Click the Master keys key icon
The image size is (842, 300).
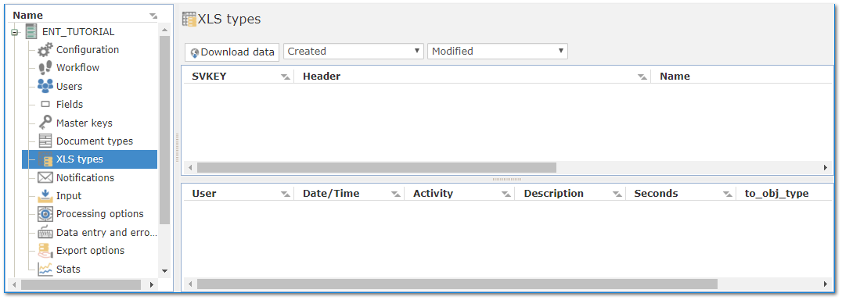(45, 123)
